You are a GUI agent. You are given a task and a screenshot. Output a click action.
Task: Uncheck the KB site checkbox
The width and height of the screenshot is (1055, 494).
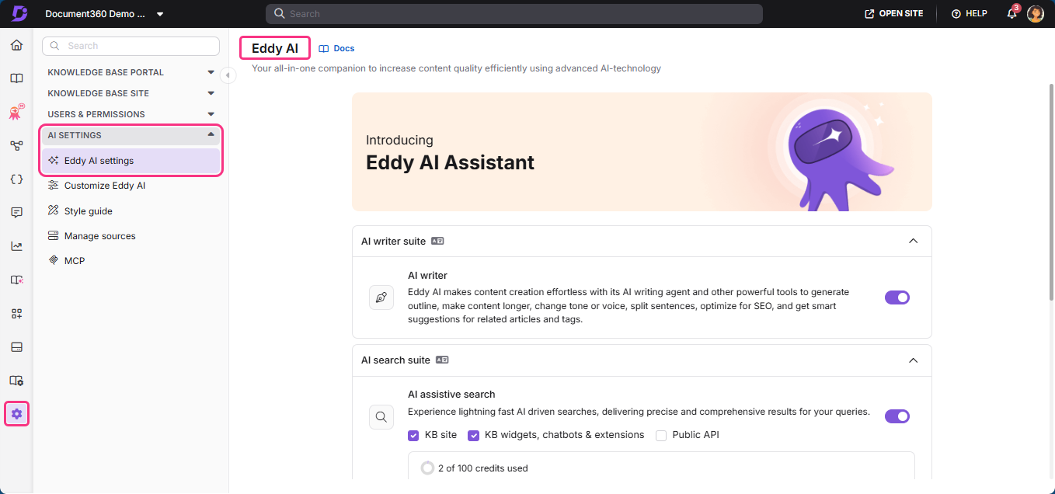click(x=413, y=435)
